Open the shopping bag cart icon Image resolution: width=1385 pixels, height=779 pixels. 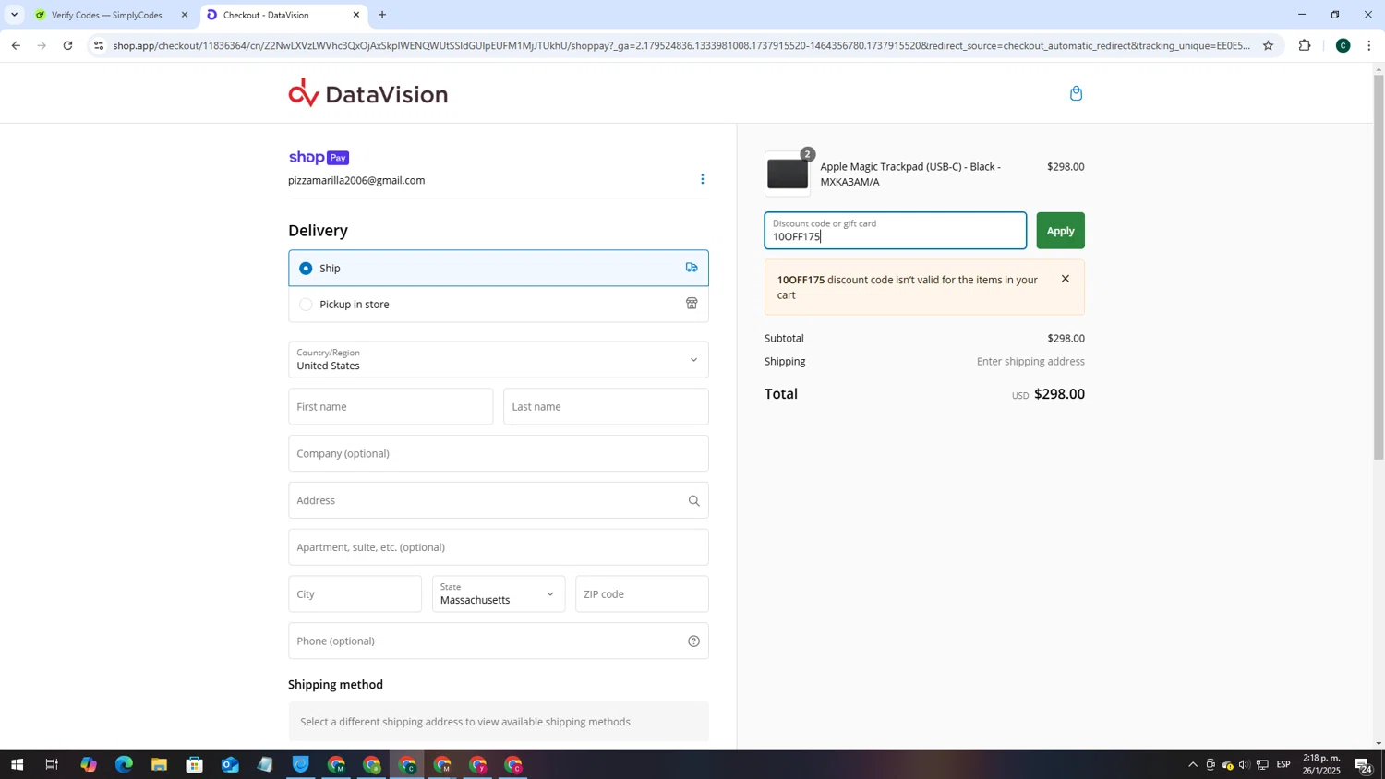tap(1076, 93)
